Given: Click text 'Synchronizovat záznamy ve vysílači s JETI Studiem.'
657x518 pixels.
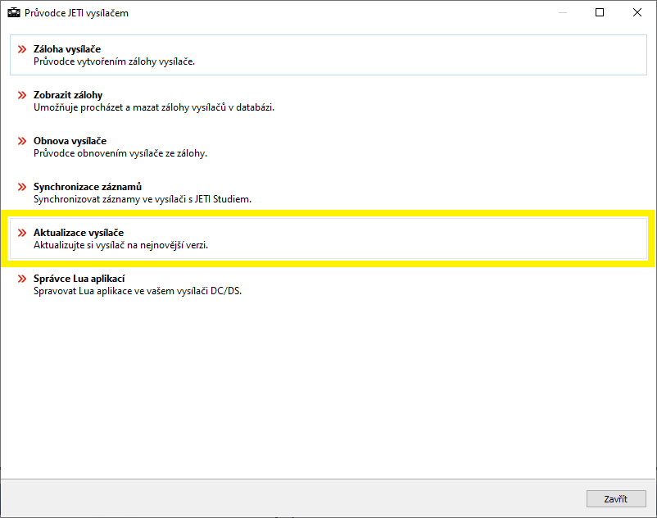Looking at the screenshot, I should click(143, 199).
